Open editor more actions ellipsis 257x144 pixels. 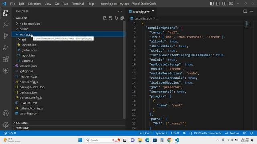pos(251,11)
